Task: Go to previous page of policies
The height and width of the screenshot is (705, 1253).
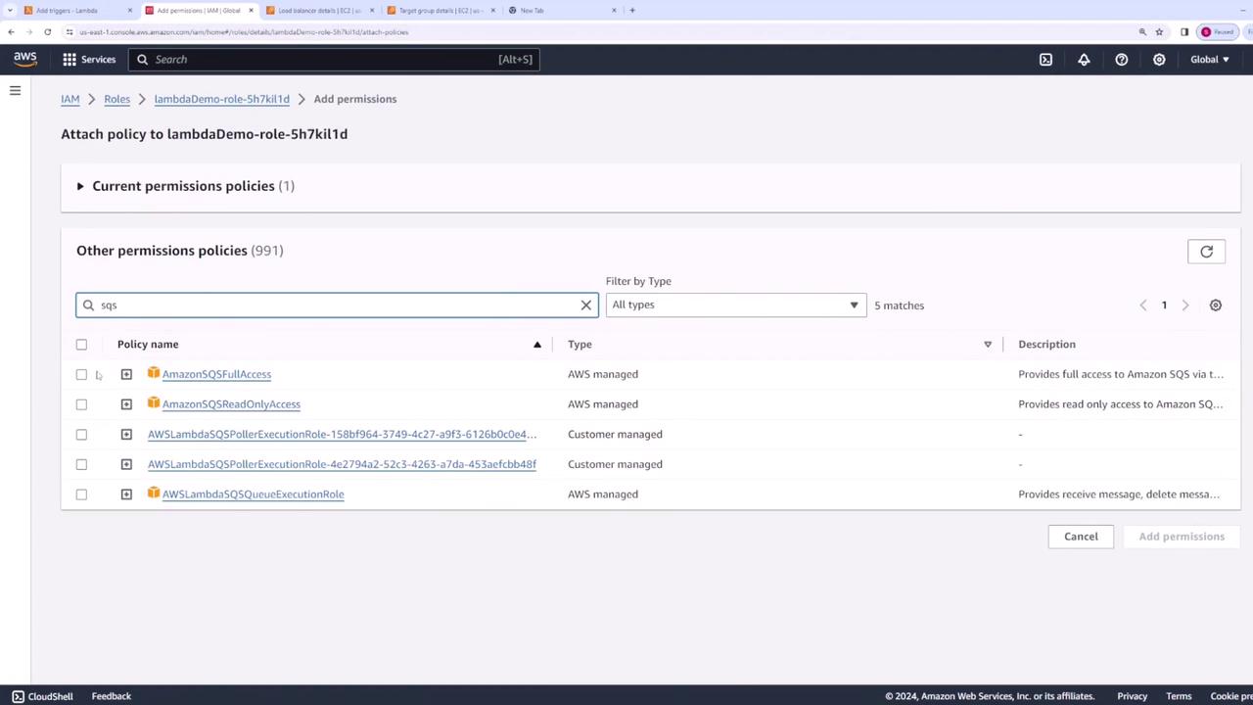Action: pyautogui.click(x=1142, y=305)
